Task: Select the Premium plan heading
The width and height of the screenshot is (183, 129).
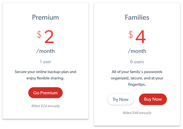Action: 45,17
